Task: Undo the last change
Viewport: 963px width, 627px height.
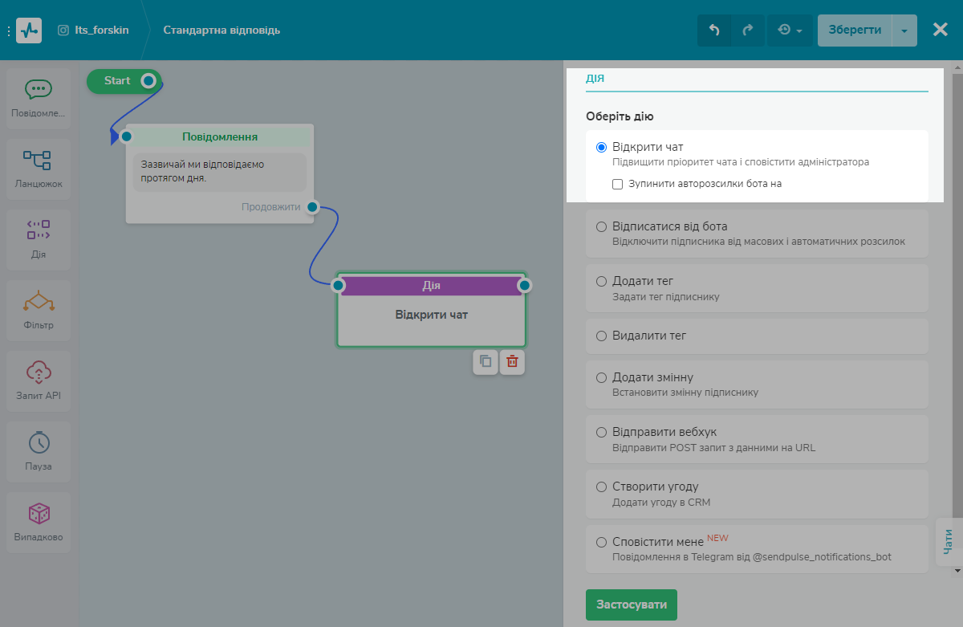Action: tap(713, 31)
